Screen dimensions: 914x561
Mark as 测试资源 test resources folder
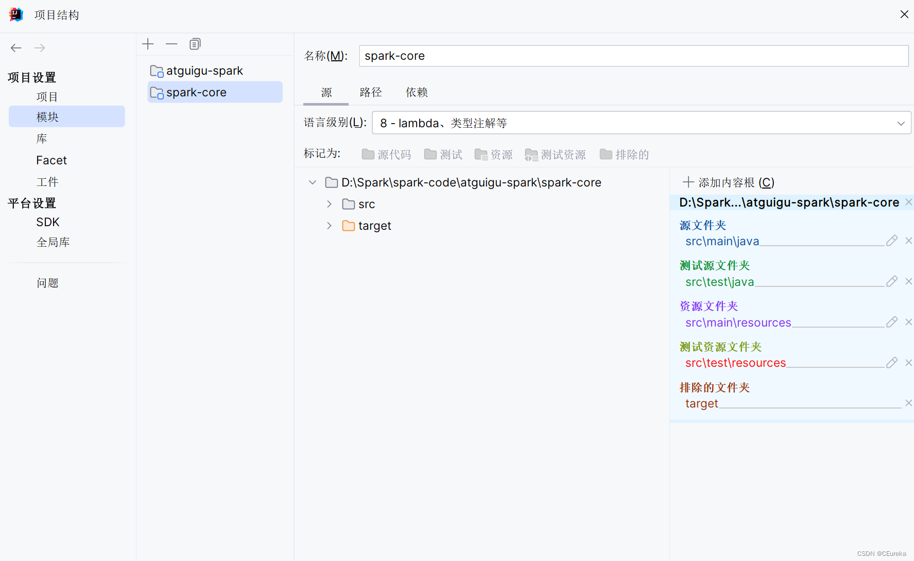click(555, 155)
